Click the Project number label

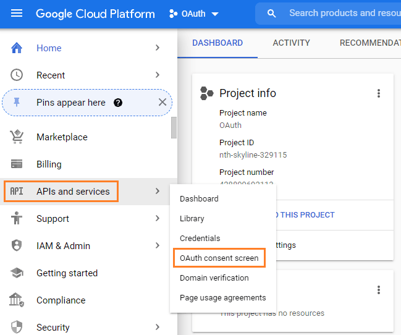pyautogui.click(x=247, y=172)
